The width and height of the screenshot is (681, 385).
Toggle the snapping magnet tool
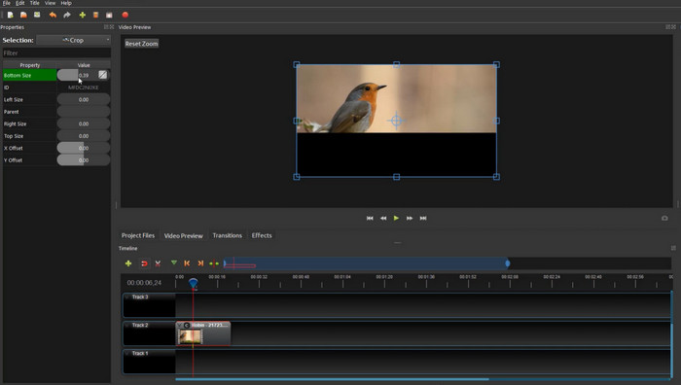coord(144,263)
